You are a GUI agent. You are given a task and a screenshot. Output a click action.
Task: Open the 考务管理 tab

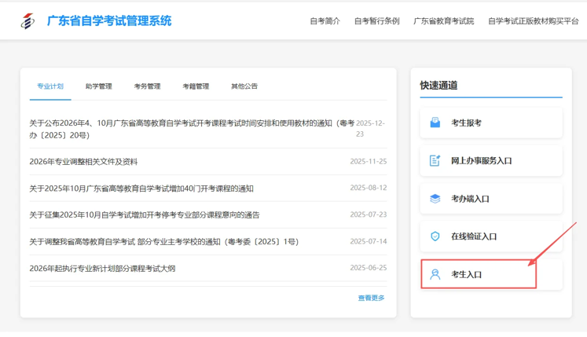(x=147, y=86)
